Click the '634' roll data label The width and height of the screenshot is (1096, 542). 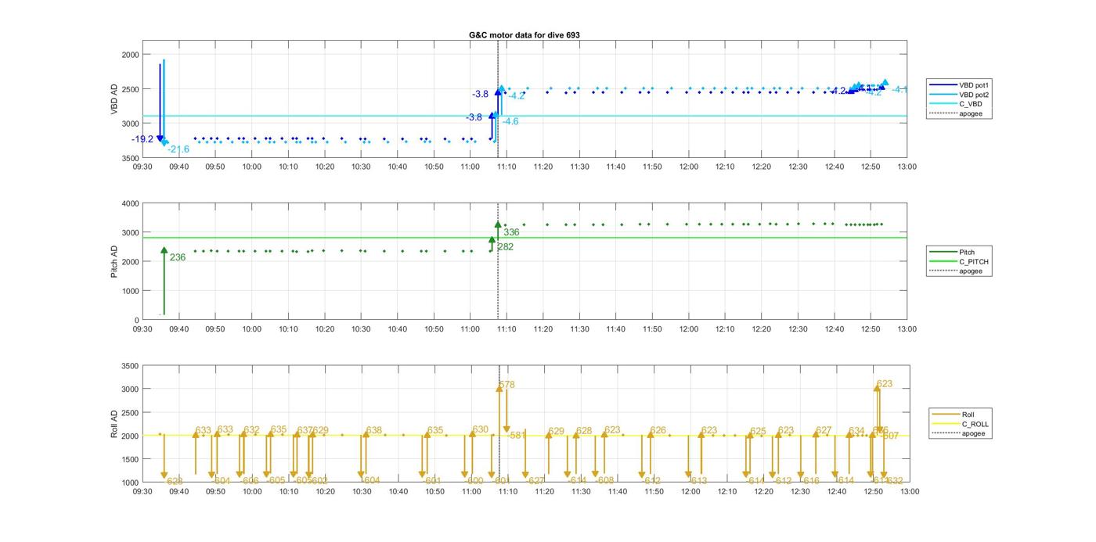point(857,430)
